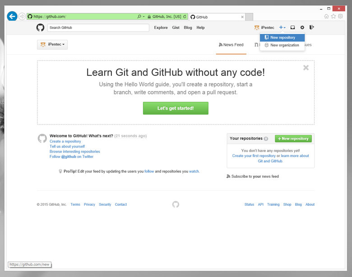Click the GitHub Octocat logo in header

click(41, 28)
